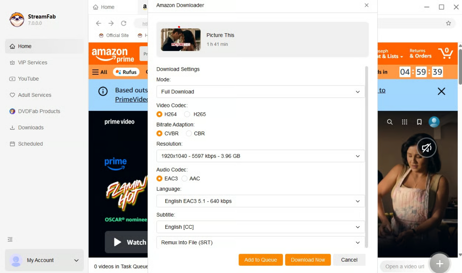The image size is (462, 273).
Task: Expand the Remux Into File (SRT) dropdown
Action: tap(260, 242)
